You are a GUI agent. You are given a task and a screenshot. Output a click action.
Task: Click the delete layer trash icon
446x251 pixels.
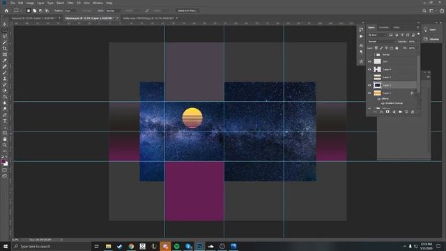click(413, 112)
